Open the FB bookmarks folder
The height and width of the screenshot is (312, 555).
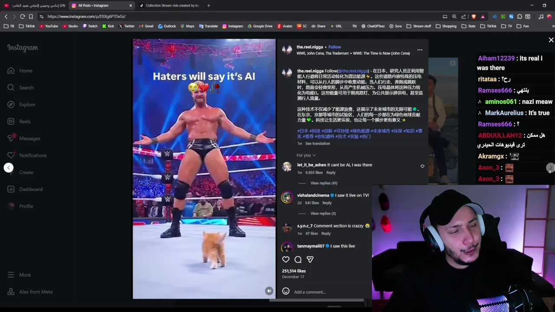pos(9,26)
